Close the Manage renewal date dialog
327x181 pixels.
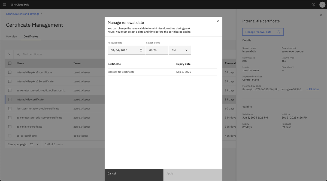tap(218, 21)
